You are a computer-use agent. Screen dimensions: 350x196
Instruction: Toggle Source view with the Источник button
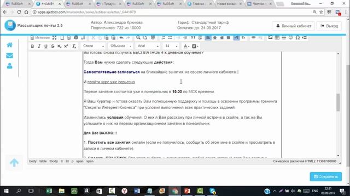coord(40,38)
